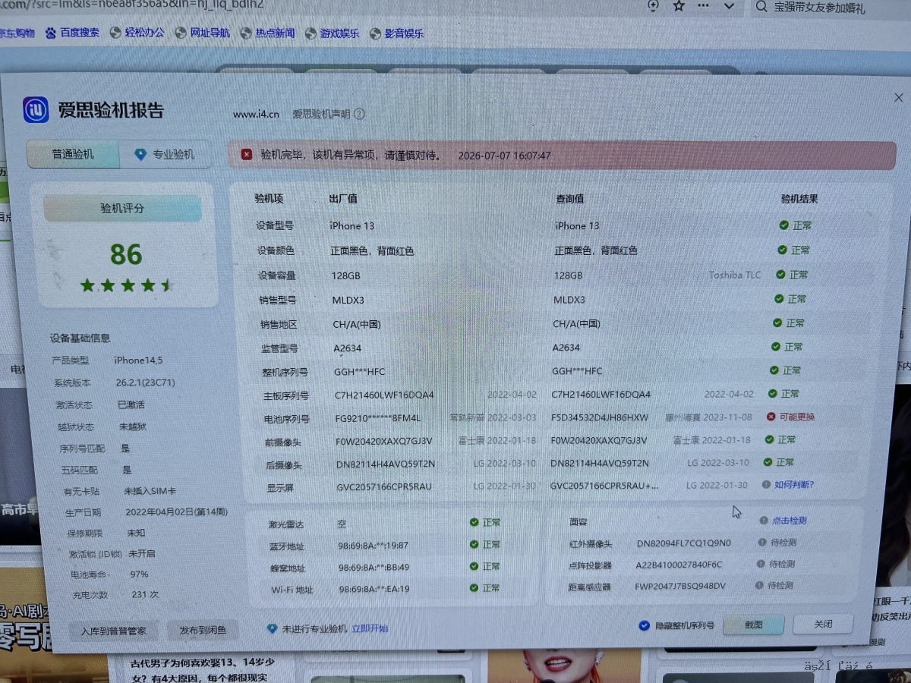The image size is (911, 683).
Task: Open 百度搜索 bookmark in the browser
Action: (72, 33)
